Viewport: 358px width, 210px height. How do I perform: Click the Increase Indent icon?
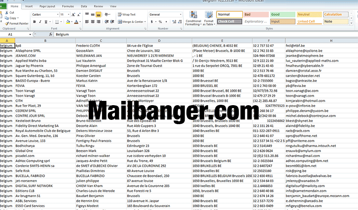coord(112,22)
